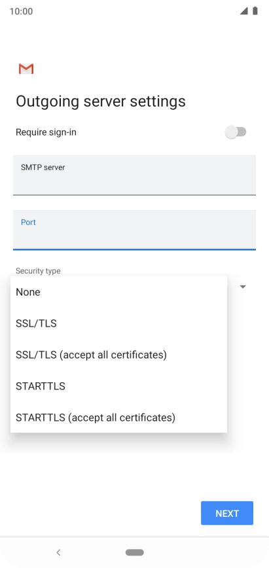The height and width of the screenshot is (568, 269).
Task: Tap the blue Port label text
Action: coord(28,222)
